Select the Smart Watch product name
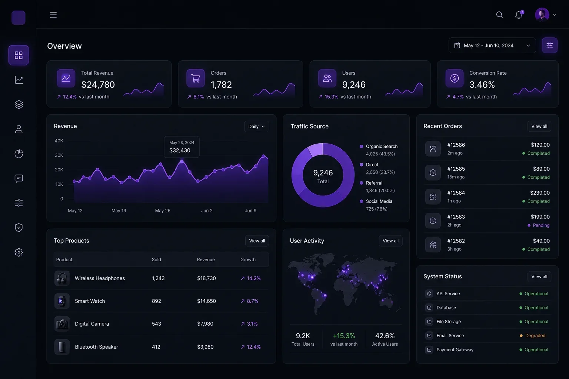 tap(90, 301)
